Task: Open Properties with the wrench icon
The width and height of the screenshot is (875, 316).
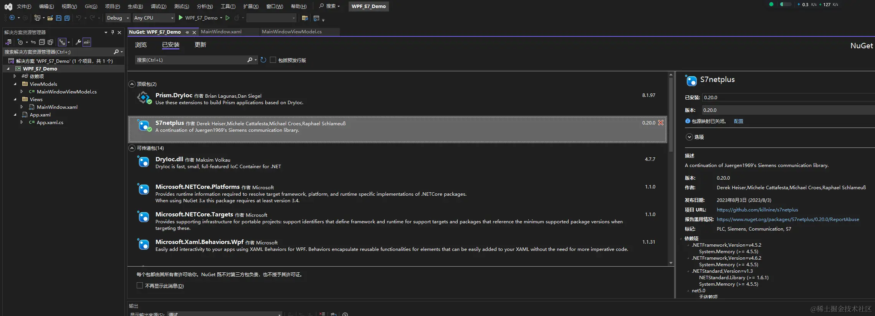Action: click(x=78, y=42)
